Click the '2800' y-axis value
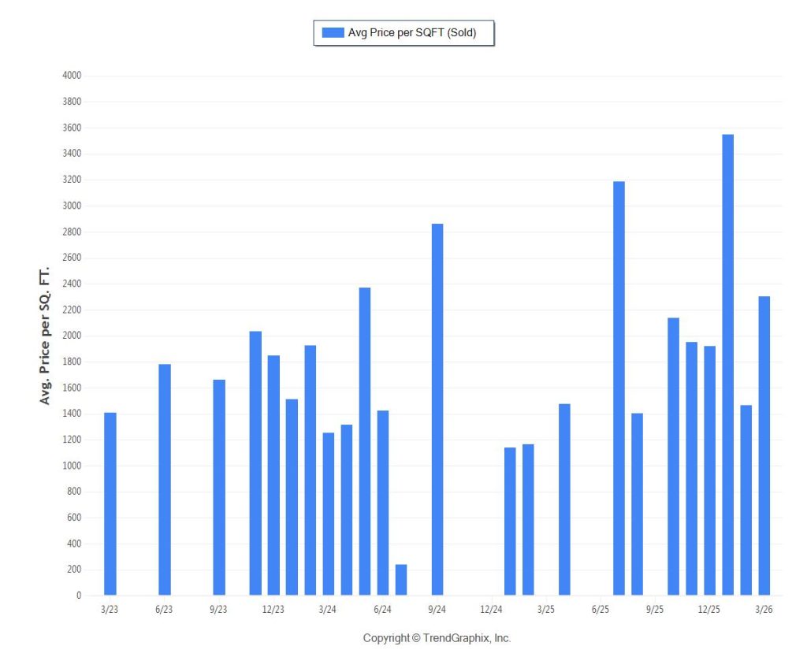This screenshot has width=807, height=672. point(72,232)
